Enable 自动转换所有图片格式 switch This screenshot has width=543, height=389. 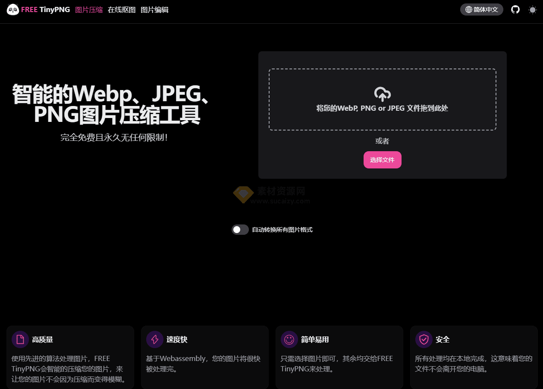(240, 230)
